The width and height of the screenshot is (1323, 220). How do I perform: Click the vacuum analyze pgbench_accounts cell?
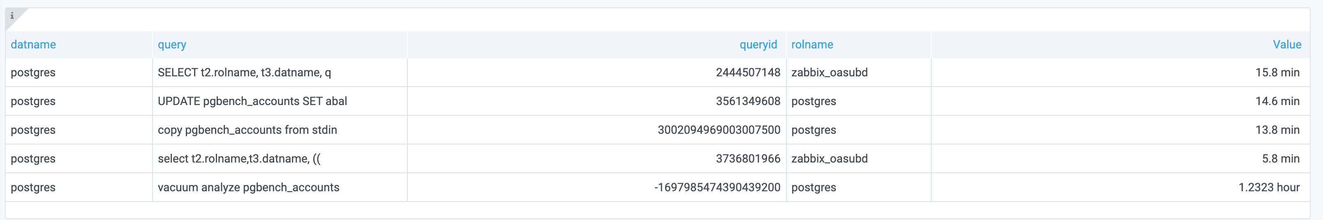click(249, 187)
